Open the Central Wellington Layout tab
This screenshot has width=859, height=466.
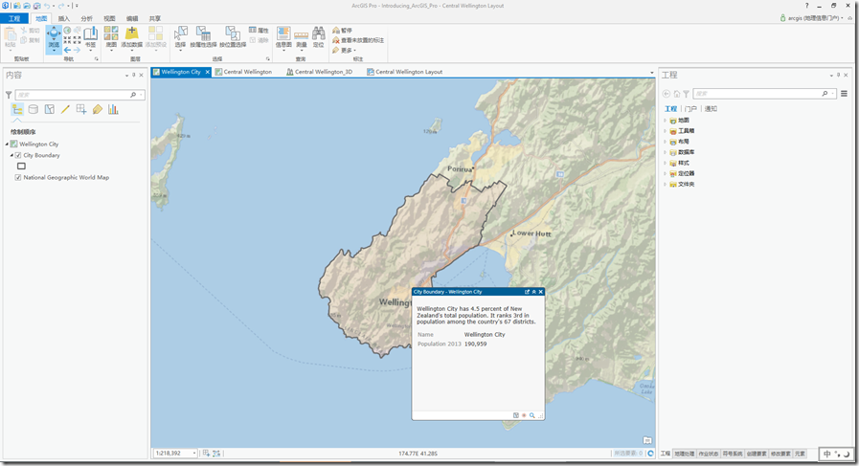click(405, 72)
